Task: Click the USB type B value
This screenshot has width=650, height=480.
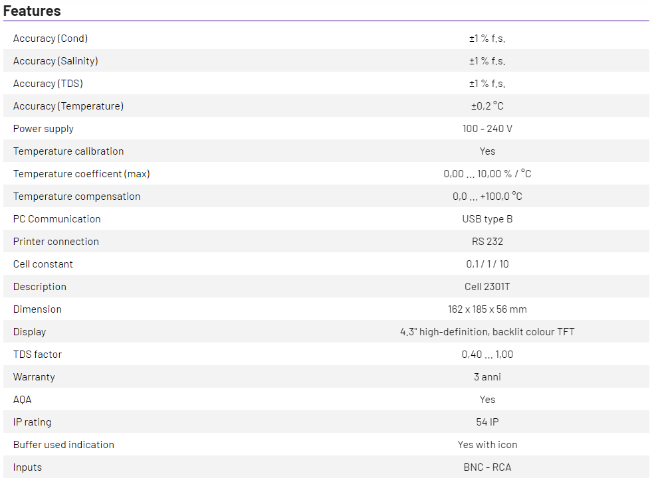Action: [487, 219]
